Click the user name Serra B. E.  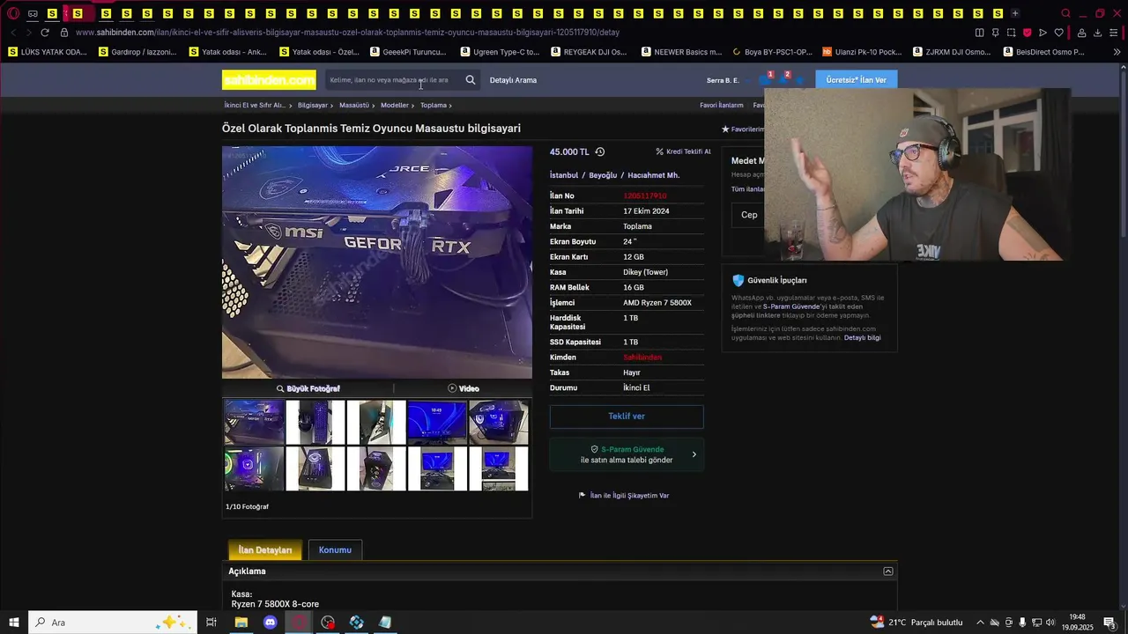click(723, 80)
